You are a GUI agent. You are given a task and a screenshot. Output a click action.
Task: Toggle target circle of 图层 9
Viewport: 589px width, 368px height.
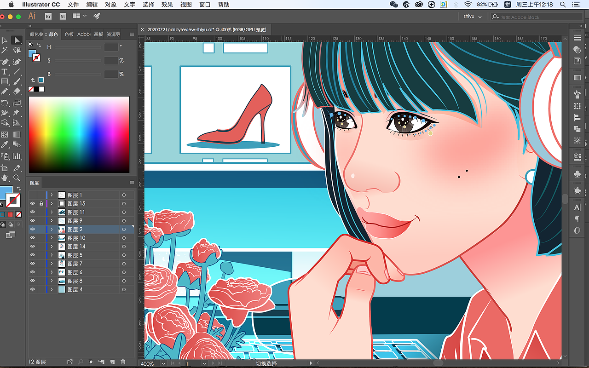tap(124, 221)
